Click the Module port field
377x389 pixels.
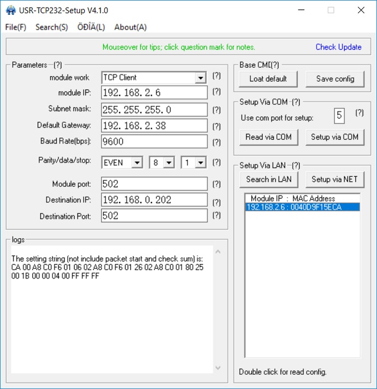154,184
